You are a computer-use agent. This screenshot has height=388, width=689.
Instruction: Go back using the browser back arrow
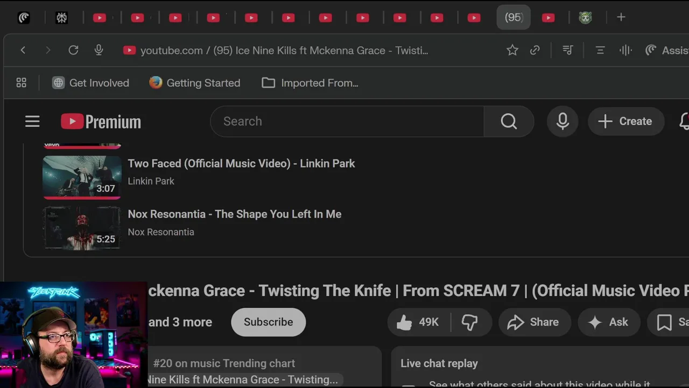pyautogui.click(x=23, y=50)
